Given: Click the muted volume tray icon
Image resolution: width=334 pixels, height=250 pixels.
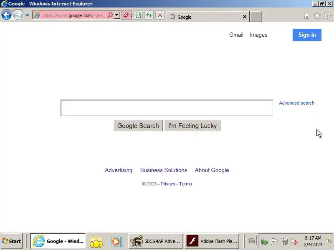Looking at the screenshot, I should (x=294, y=241).
